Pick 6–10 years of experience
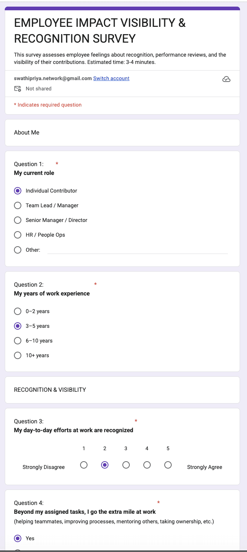The image size is (247, 552). 18,341
